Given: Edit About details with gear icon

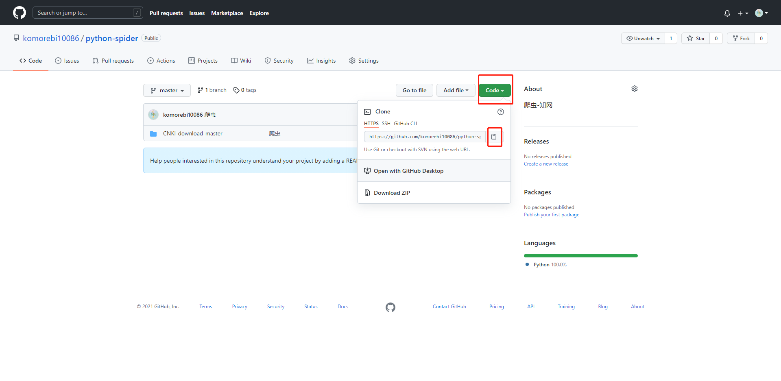Looking at the screenshot, I should [x=635, y=89].
